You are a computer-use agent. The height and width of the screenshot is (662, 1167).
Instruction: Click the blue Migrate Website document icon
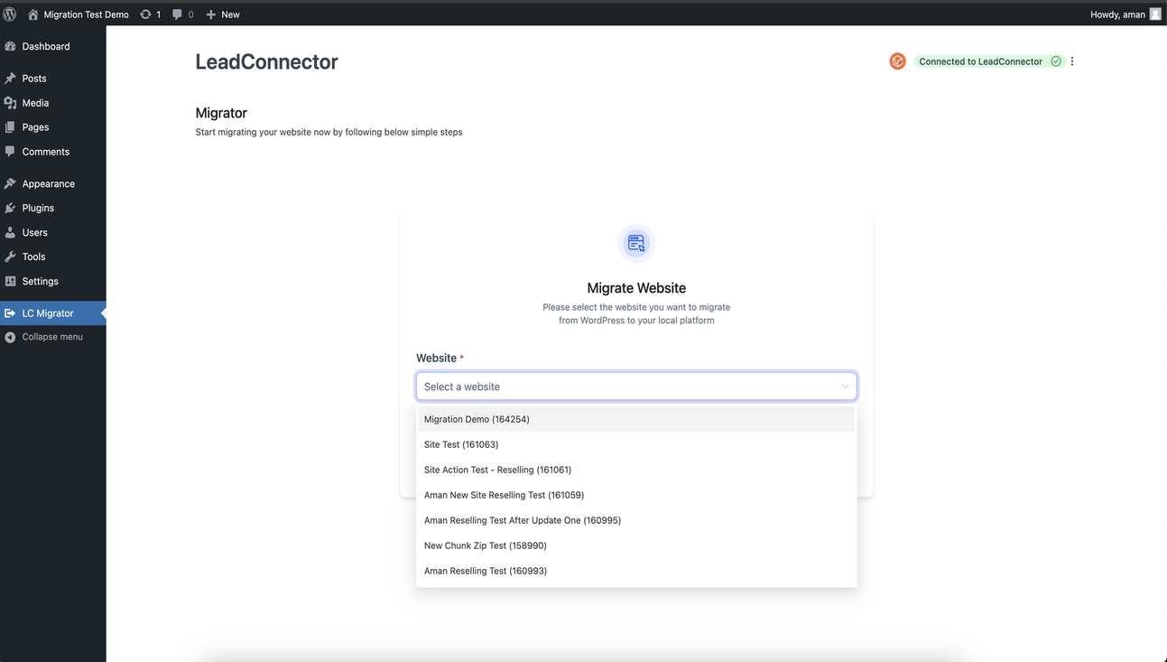(636, 243)
